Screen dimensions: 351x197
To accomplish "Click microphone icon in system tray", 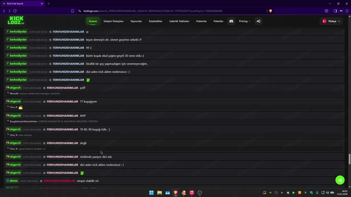I will point(317,193).
